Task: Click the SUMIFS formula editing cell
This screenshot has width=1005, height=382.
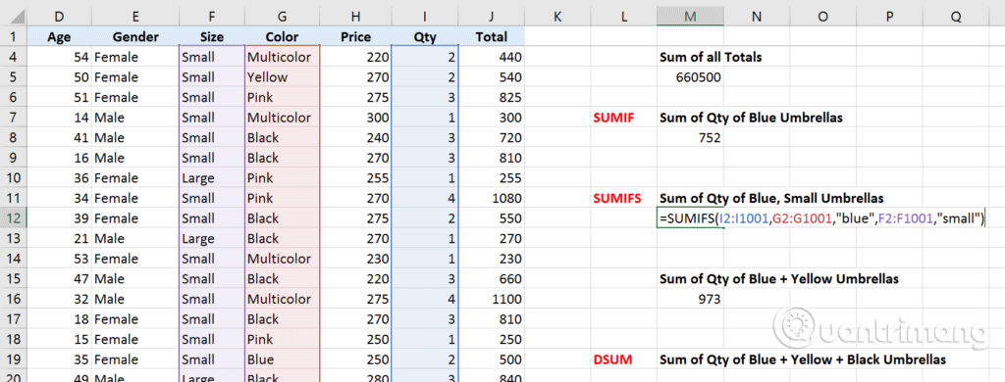Action: tap(821, 218)
